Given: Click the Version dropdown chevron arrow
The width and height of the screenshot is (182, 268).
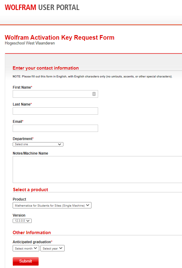Looking at the screenshot, I should 28,221.
